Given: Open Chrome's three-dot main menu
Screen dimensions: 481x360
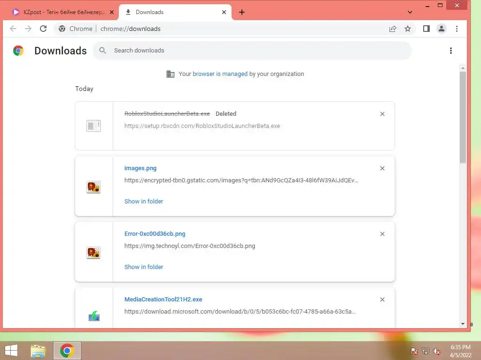Looking at the screenshot, I should click(457, 29).
